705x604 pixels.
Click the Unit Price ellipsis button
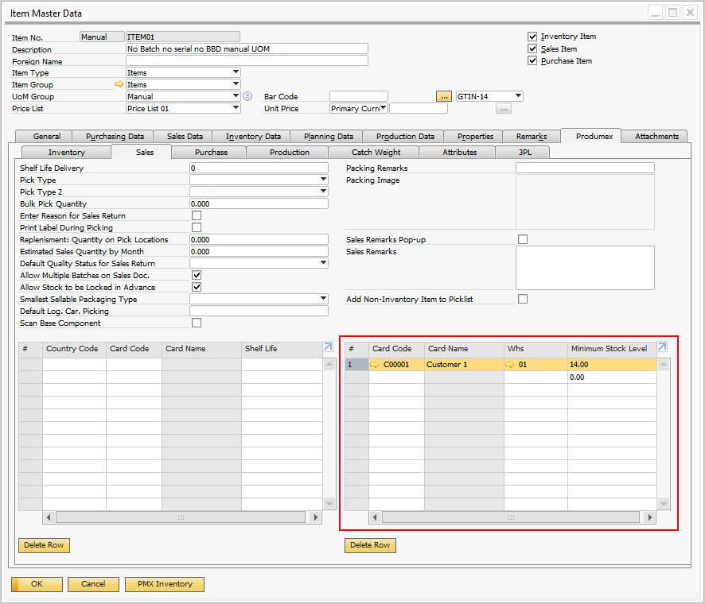[503, 109]
